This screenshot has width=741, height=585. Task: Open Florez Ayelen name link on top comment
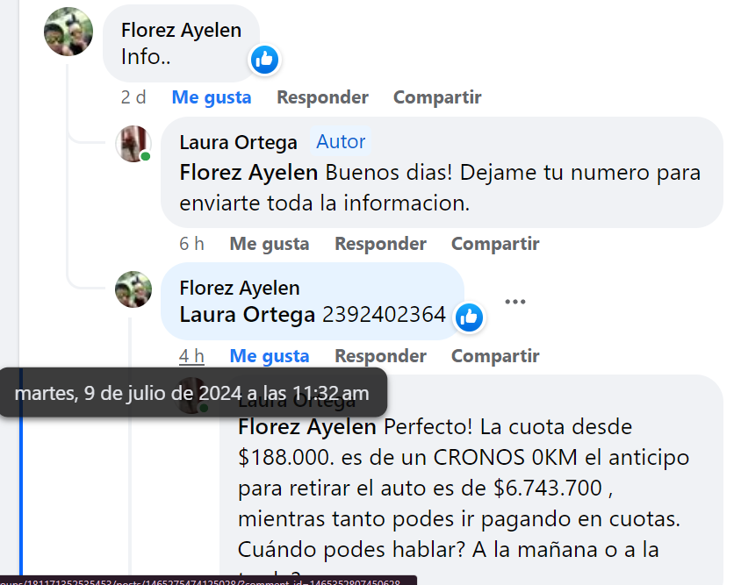coord(181,30)
